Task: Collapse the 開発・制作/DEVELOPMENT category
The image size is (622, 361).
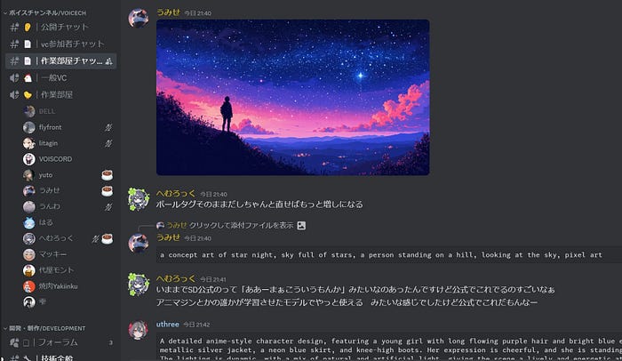Action: click(x=44, y=328)
